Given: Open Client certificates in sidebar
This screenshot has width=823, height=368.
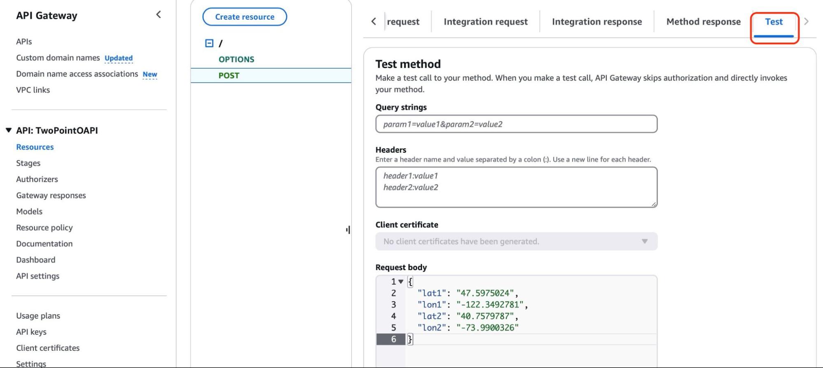Looking at the screenshot, I should pos(48,348).
